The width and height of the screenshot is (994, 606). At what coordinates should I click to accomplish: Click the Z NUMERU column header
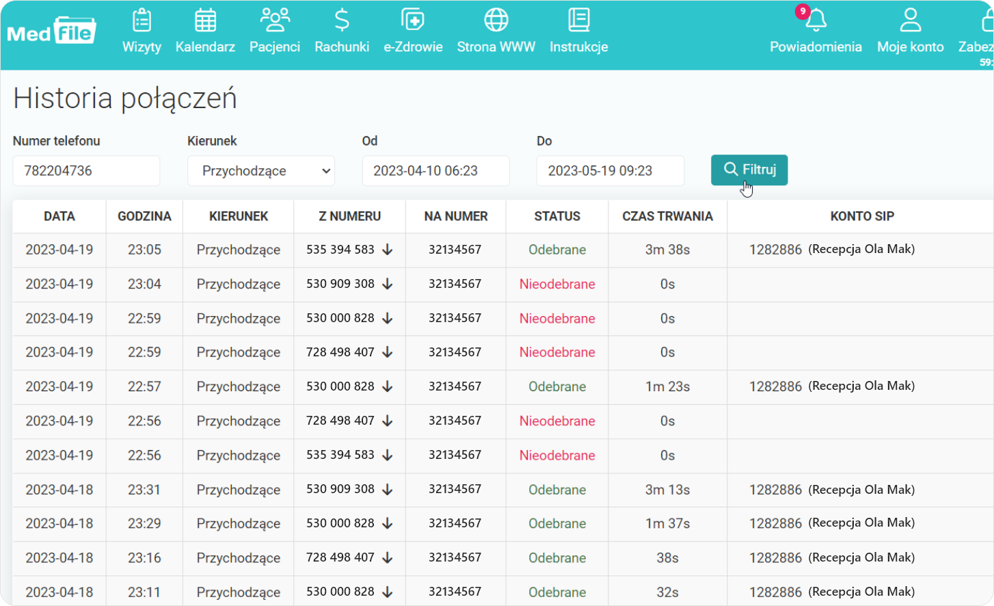(350, 216)
